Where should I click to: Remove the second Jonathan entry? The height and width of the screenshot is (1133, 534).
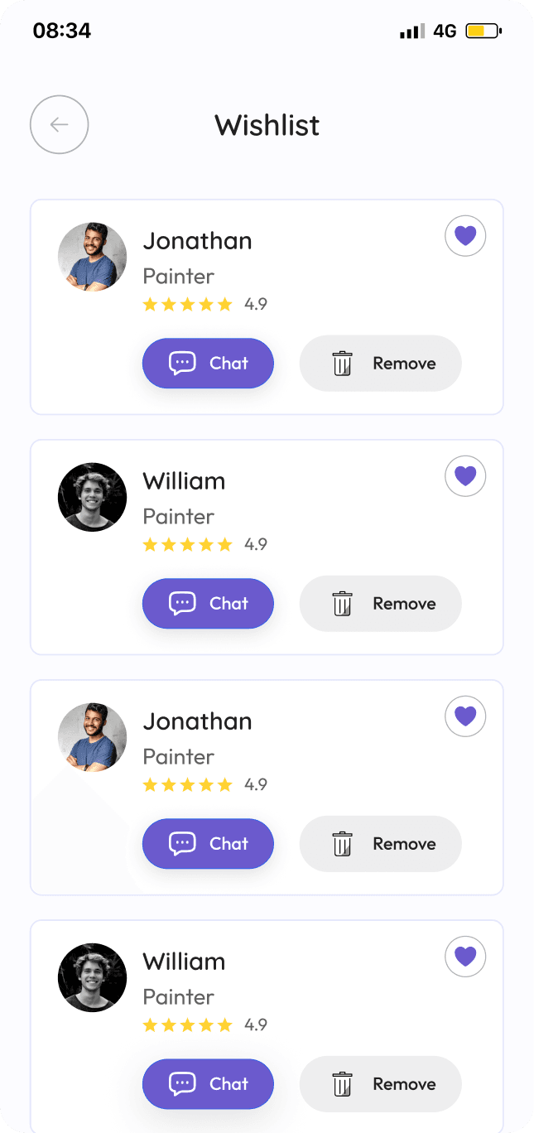380,843
